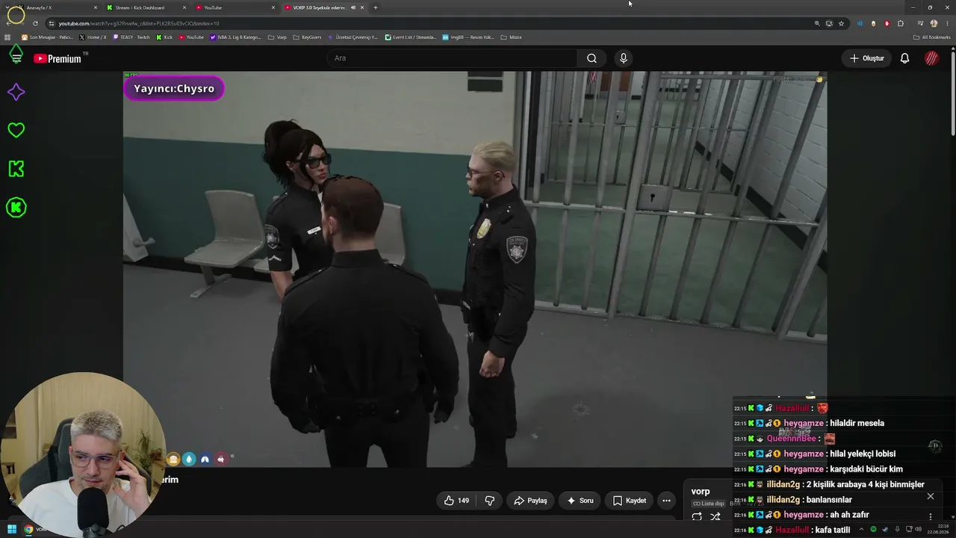Viewport: 956px width, 538px height.
Task: Open the Windows Start menu
Action: click(x=11, y=530)
